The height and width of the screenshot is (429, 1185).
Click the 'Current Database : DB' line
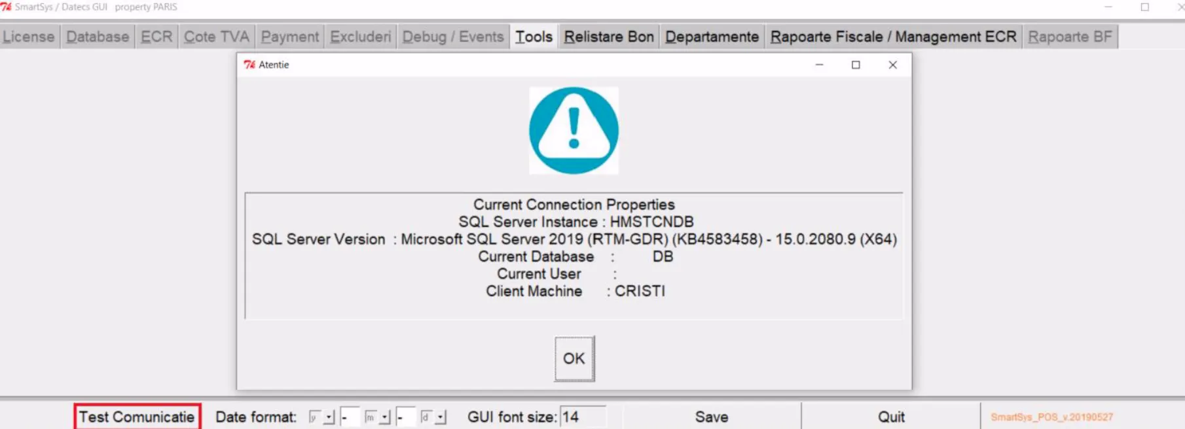tap(575, 256)
